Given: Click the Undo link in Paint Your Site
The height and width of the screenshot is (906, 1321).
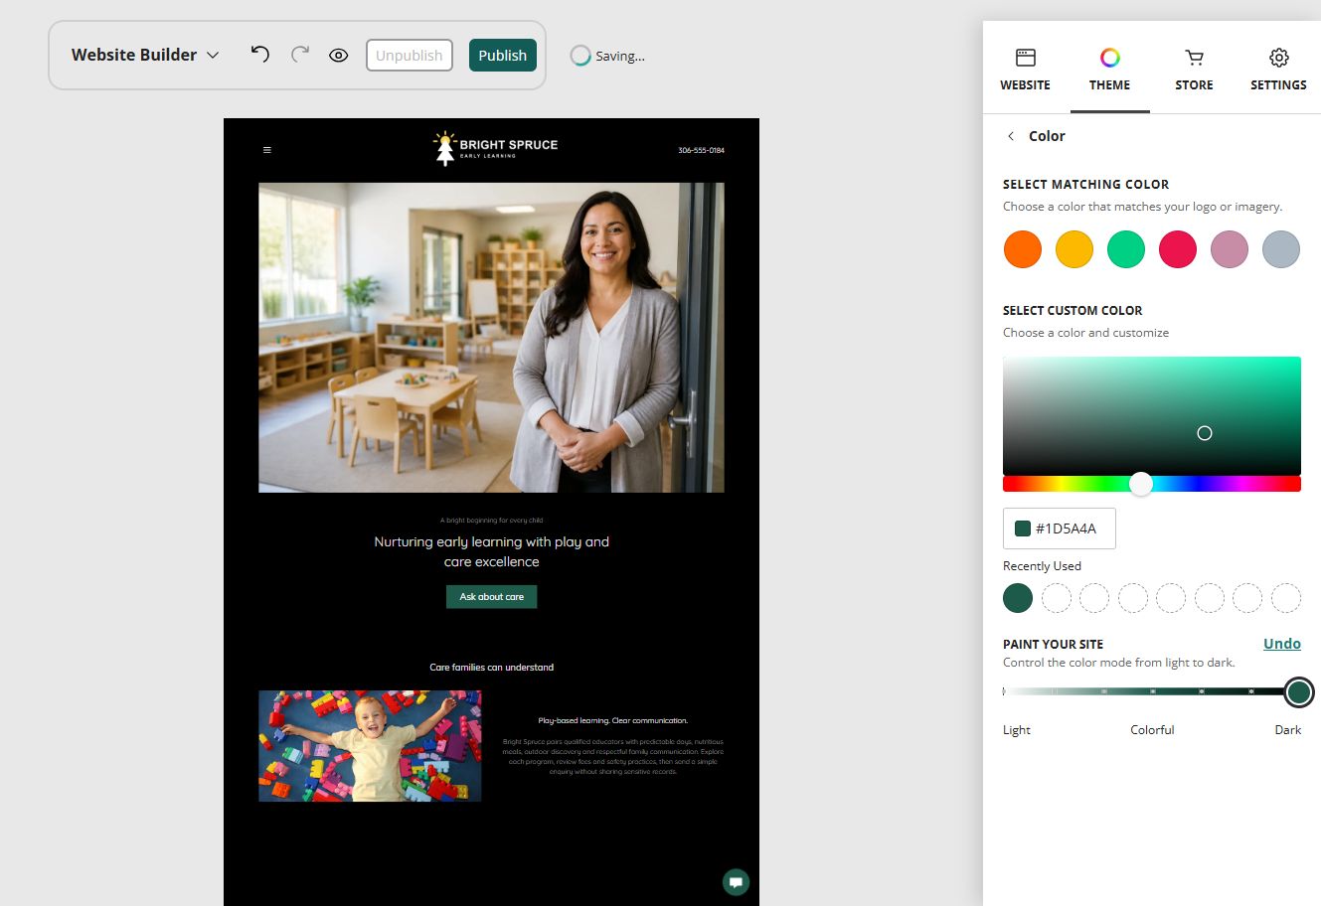Looking at the screenshot, I should point(1282,644).
